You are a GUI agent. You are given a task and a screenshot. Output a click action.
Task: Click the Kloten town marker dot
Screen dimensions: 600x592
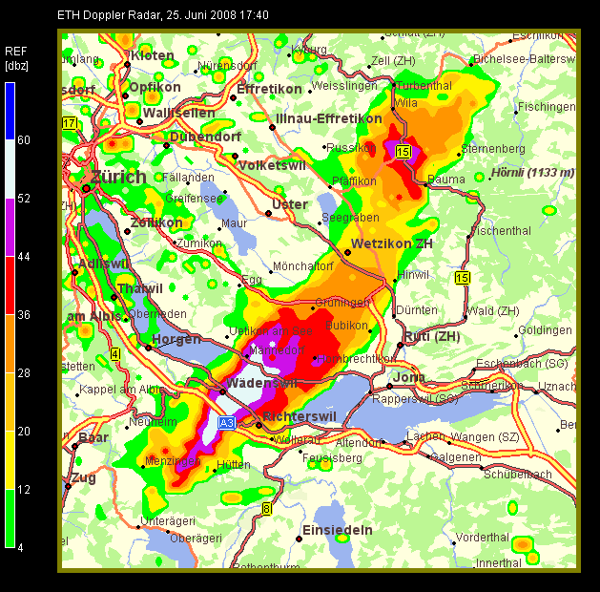(x=128, y=65)
